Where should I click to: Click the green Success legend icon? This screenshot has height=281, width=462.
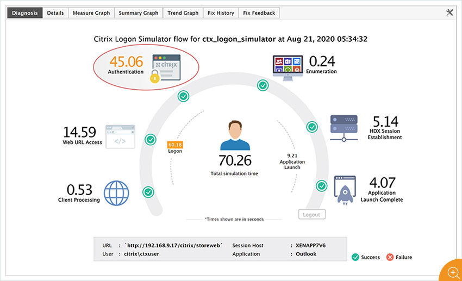pos(355,257)
